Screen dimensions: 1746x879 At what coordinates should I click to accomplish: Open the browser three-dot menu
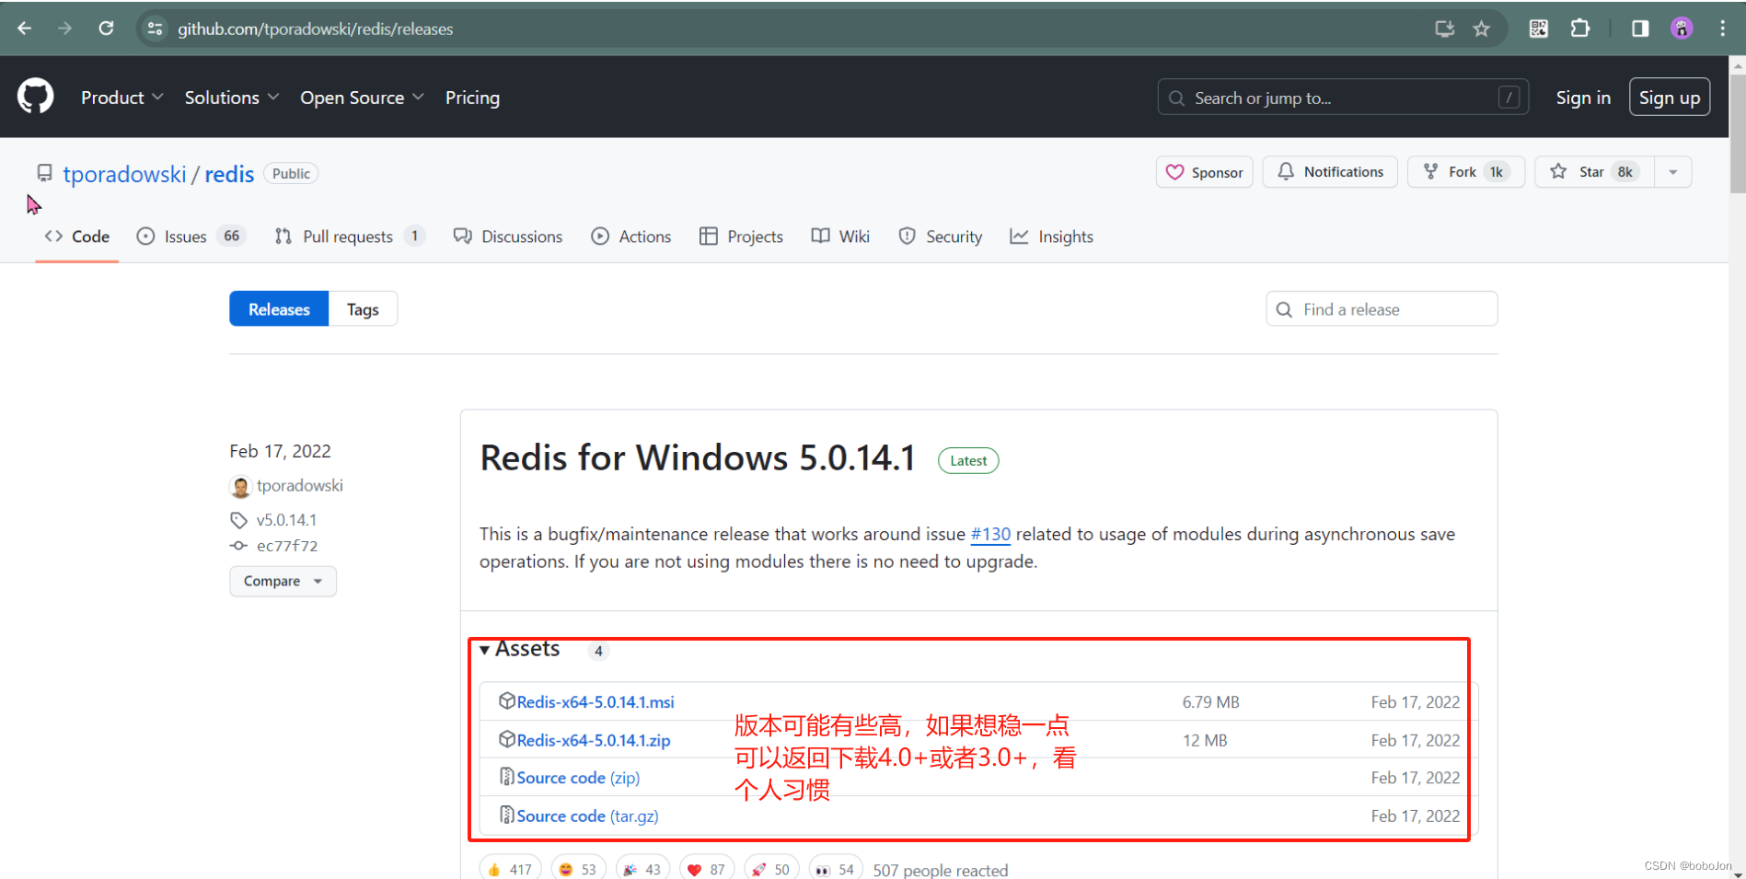pos(1722,29)
